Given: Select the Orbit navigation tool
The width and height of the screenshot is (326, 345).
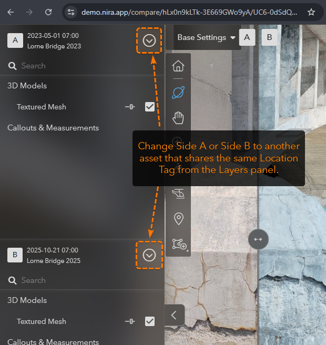Looking at the screenshot, I should click(178, 93).
